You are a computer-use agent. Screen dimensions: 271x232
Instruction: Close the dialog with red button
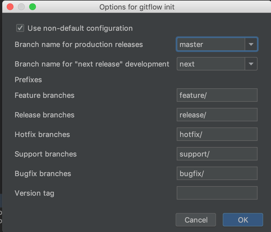10,7
